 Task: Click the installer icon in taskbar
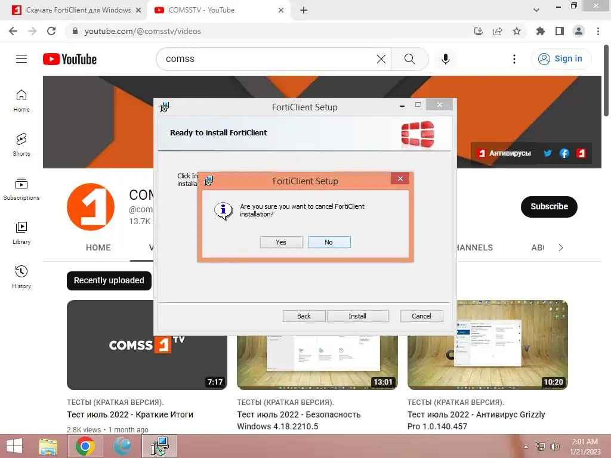160,446
